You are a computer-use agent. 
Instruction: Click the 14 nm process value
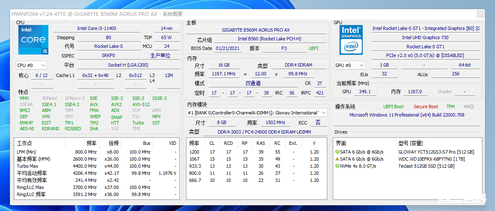coord(167,28)
